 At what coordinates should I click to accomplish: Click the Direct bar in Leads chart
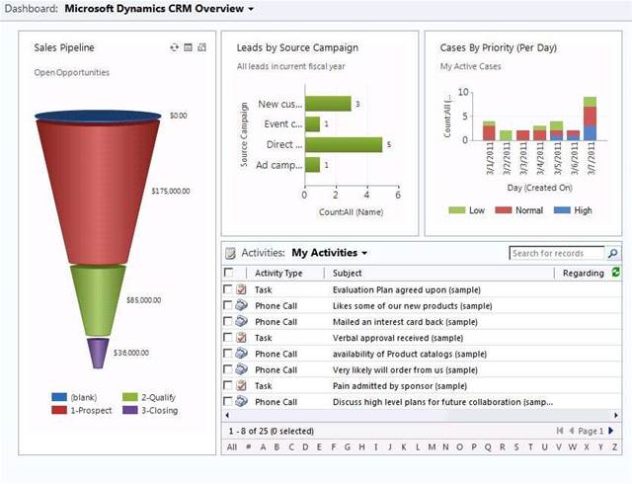344,145
